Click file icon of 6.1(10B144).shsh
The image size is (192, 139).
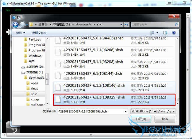coord(58,76)
